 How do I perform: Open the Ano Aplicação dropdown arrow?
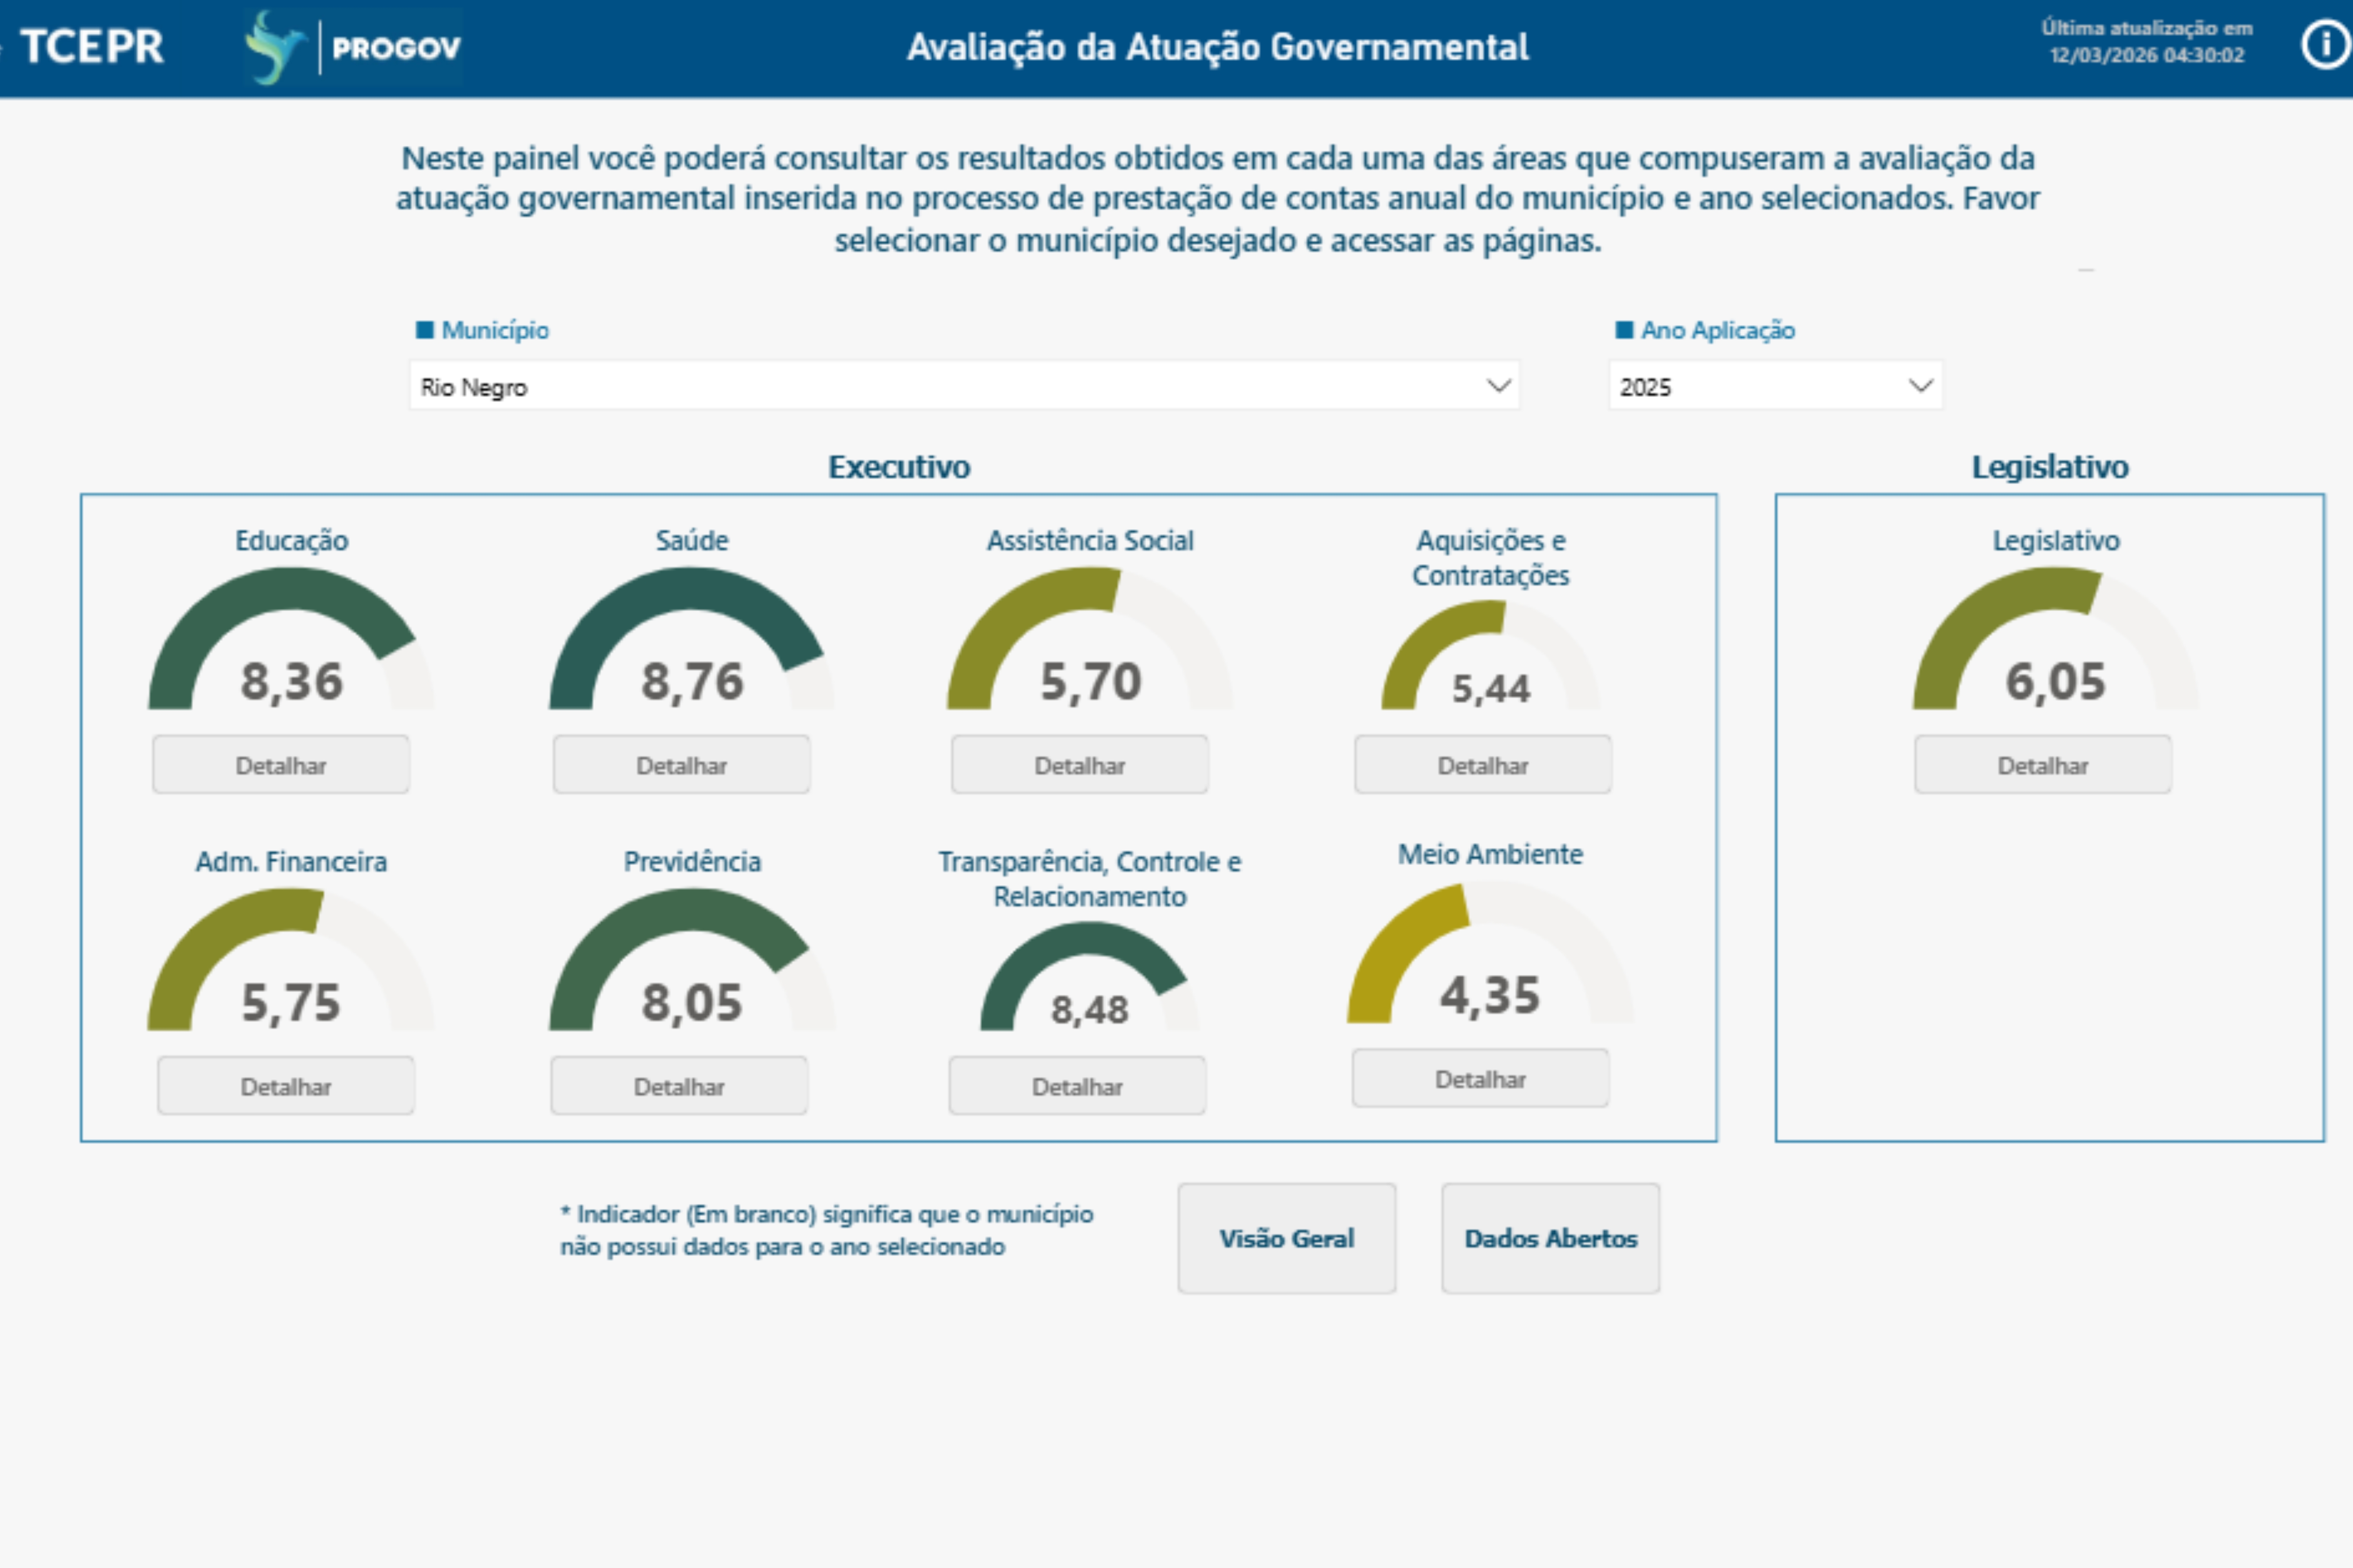pyautogui.click(x=1920, y=386)
